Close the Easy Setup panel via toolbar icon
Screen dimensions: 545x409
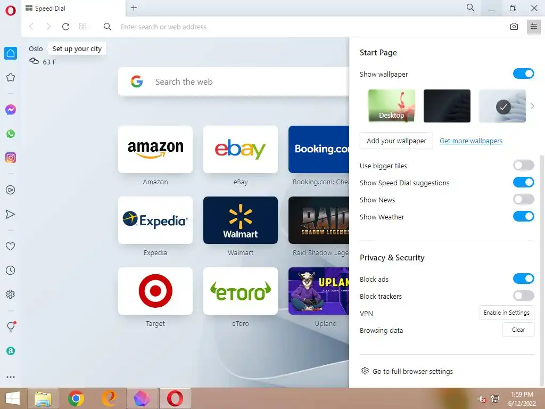pos(534,27)
